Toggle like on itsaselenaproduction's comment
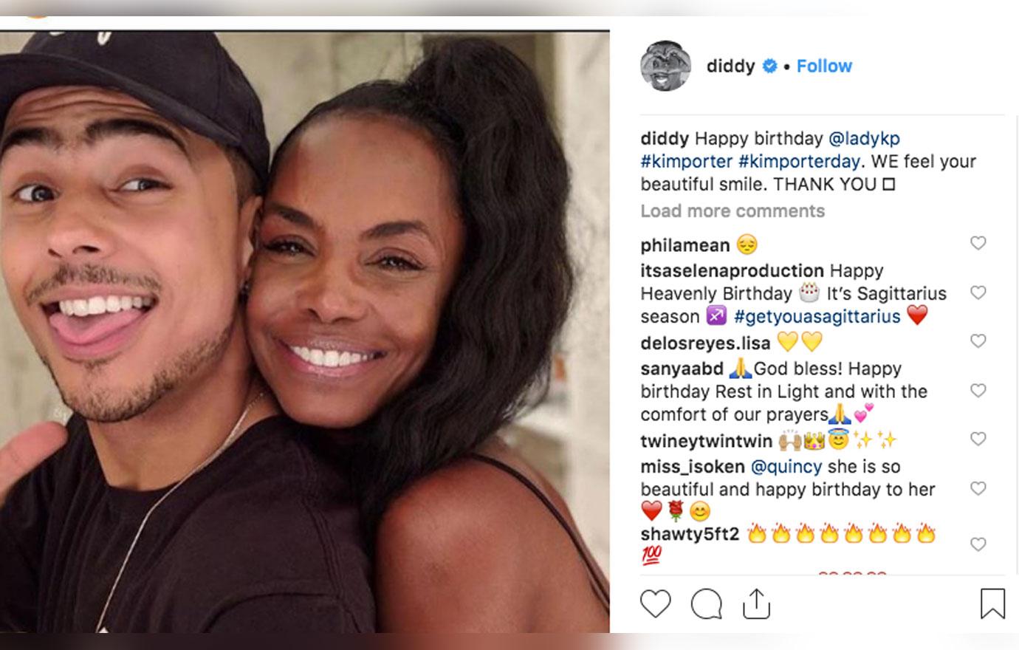1019x650 pixels. tap(978, 292)
